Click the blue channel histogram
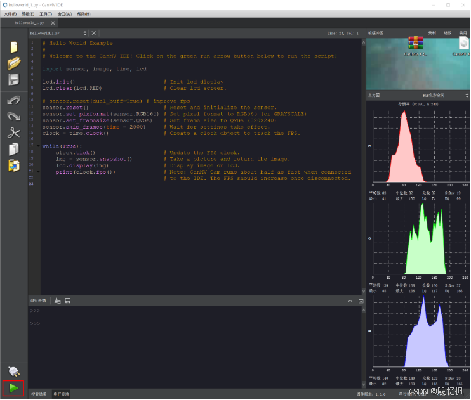Screen dimensions: 471x400 (x=420, y=332)
